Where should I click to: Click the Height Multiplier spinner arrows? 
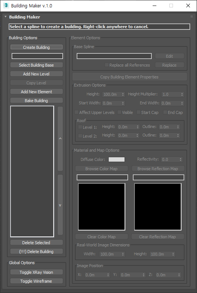(182, 94)
